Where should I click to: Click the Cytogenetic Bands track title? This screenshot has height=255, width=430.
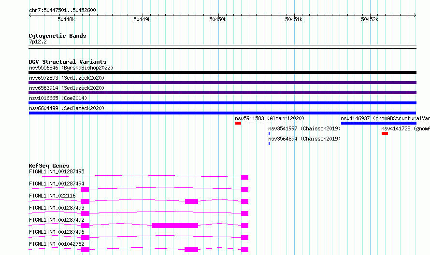(57, 36)
